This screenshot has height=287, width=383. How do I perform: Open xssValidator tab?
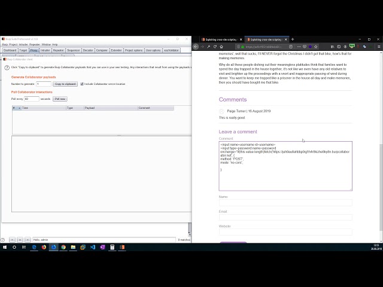171,50
